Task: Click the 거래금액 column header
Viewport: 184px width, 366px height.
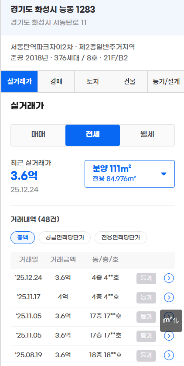Action: coord(63,260)
